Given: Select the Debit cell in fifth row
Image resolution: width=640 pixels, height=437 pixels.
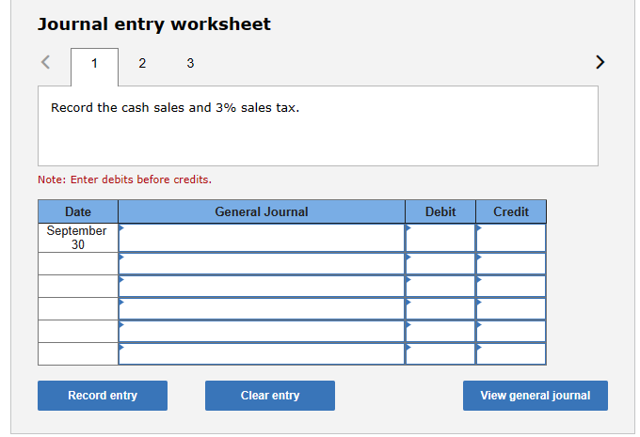Looking at the screenshot, I should pos(440,332).
